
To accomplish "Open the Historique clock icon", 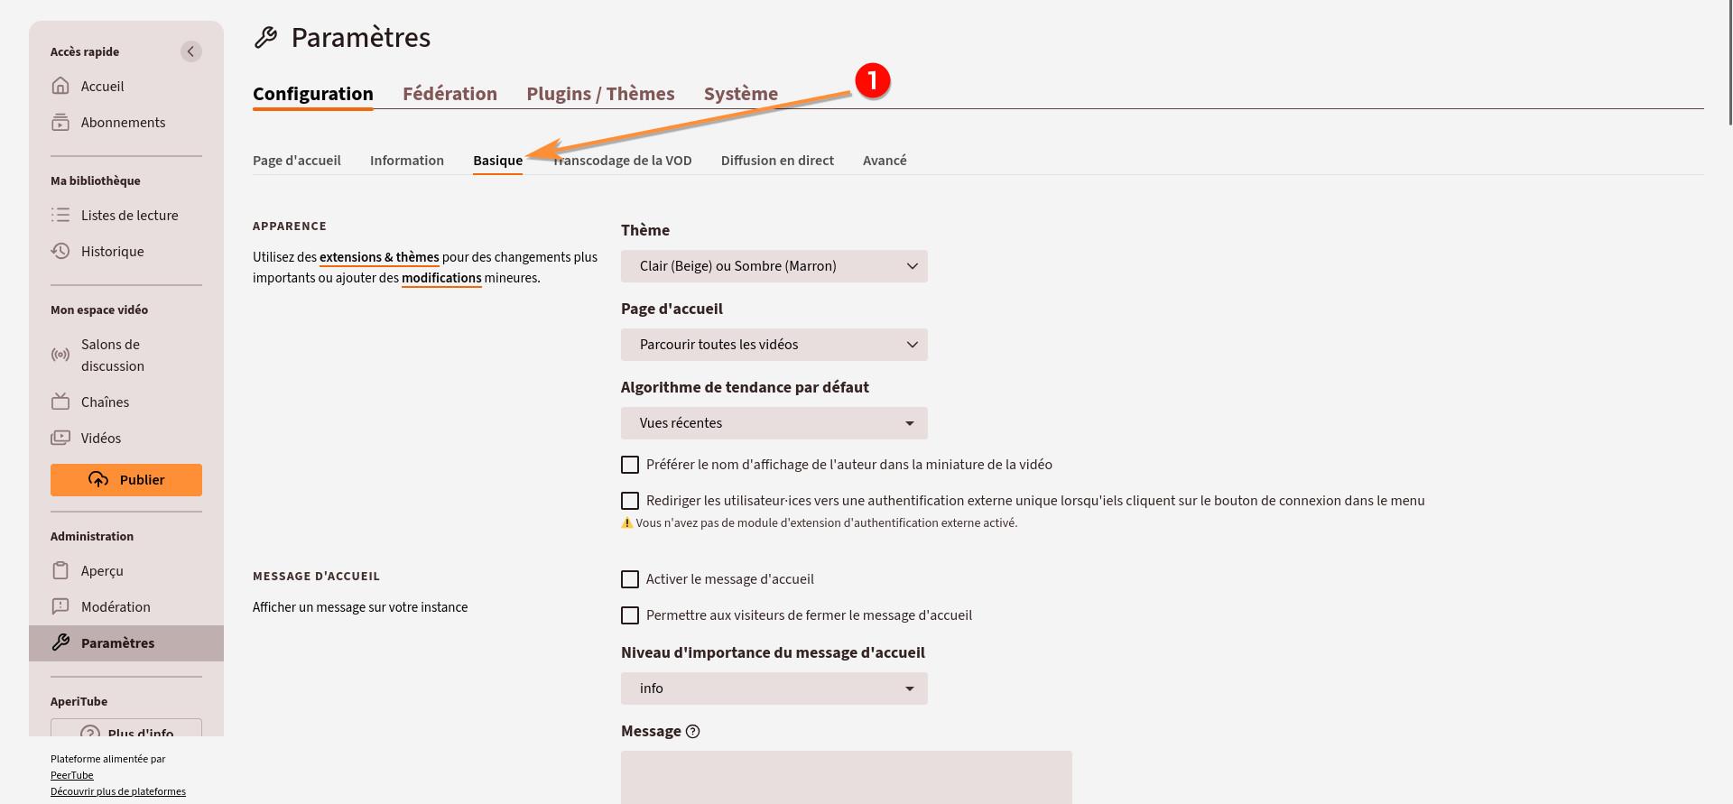I will (x=60, y=251).
